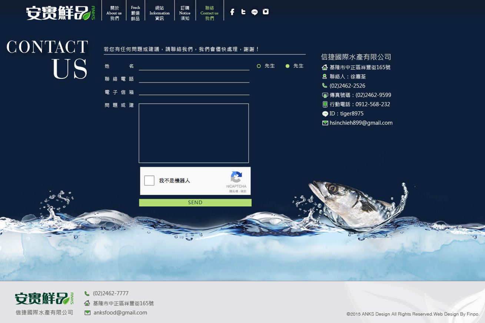Image resolution: width=485 pixels, height=323 pixels.
Task: Click the reCAPTCHA logo icon
Action: click(x=236, y=178)
